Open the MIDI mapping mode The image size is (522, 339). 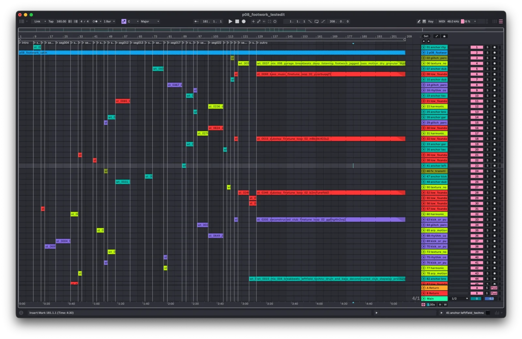(x=442, y=21)
